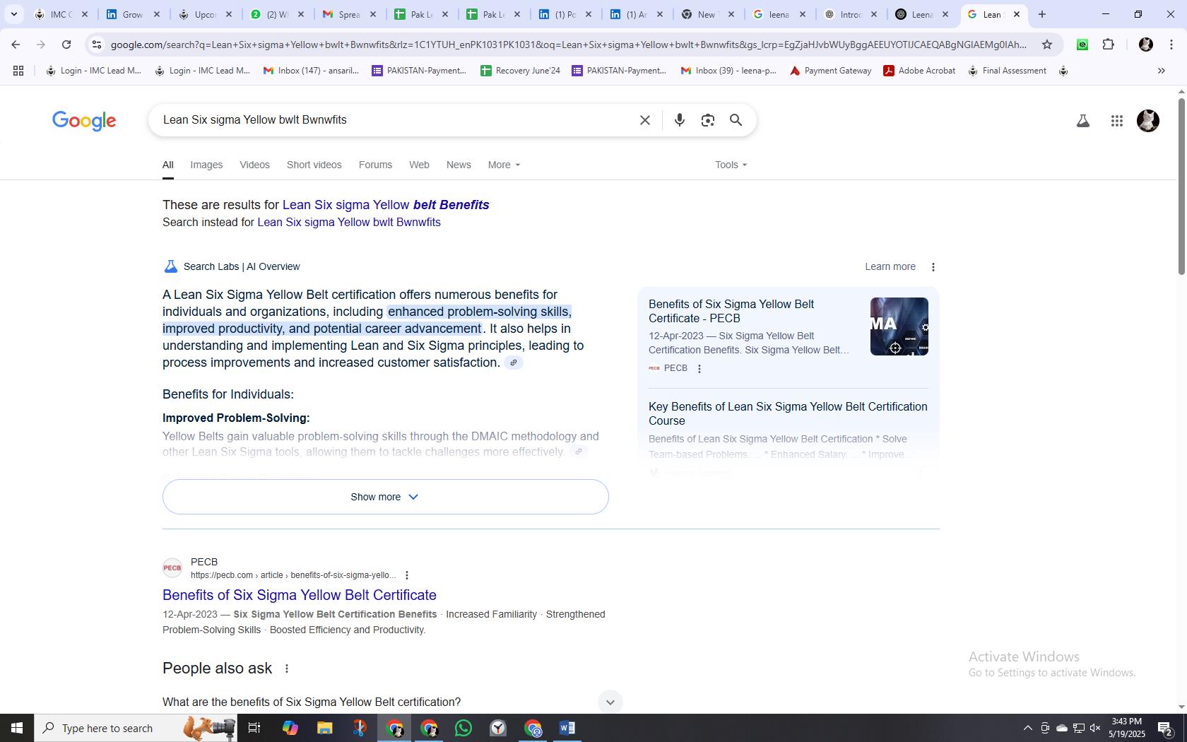Switch to the Short videos tab
The height and width of the screenshot is (742, 1187).
[x=314, y=165]
